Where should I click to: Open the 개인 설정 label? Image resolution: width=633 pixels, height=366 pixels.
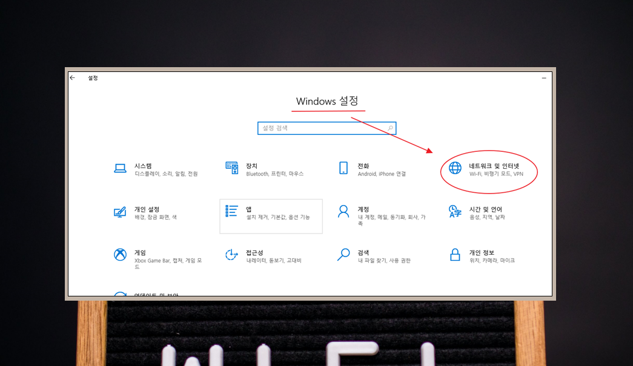pyautogui.click(x=147, y=209)
